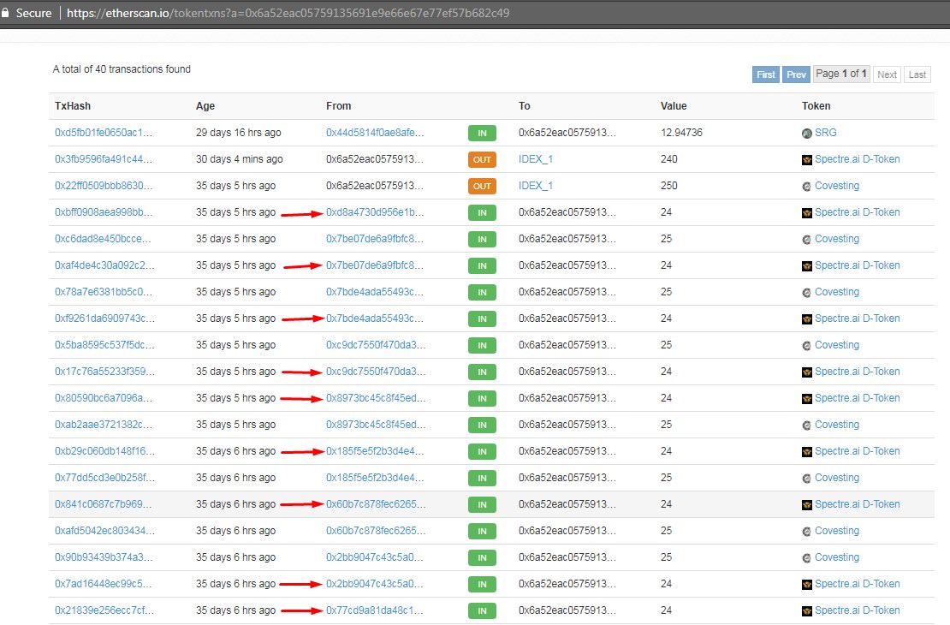Click Spectre.ai icon in 0x21839e256ecc7cf row

coord(806,611)
